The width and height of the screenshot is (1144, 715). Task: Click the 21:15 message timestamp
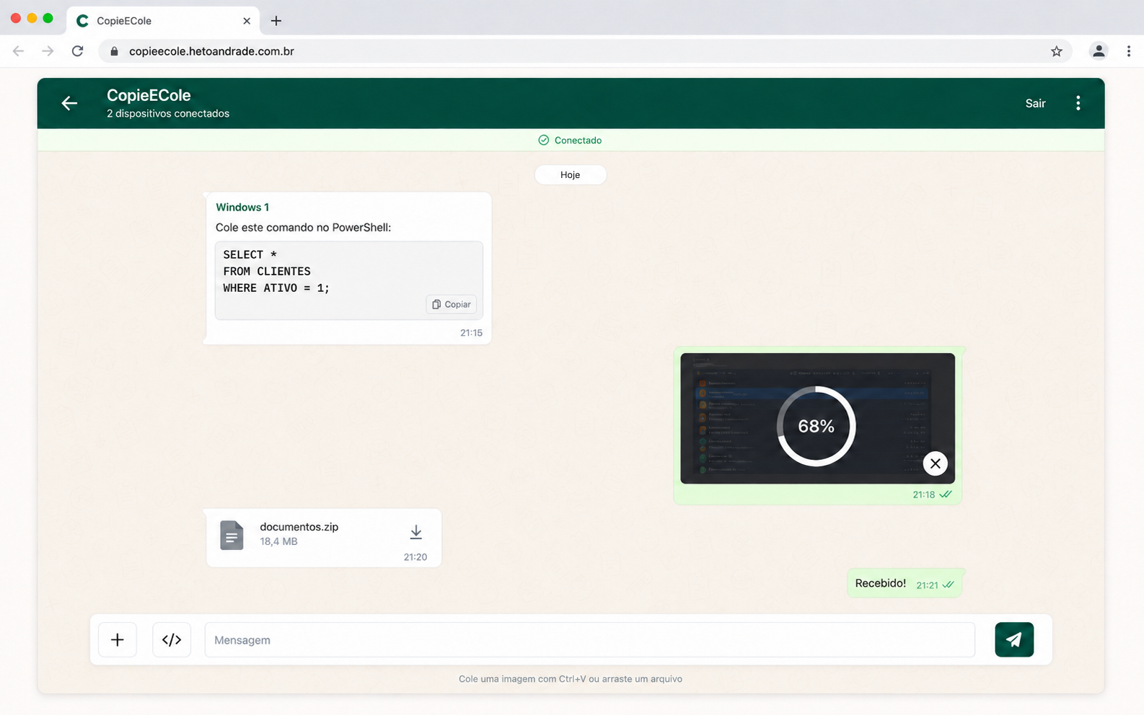pyautogui.click(x=471, y=333)
